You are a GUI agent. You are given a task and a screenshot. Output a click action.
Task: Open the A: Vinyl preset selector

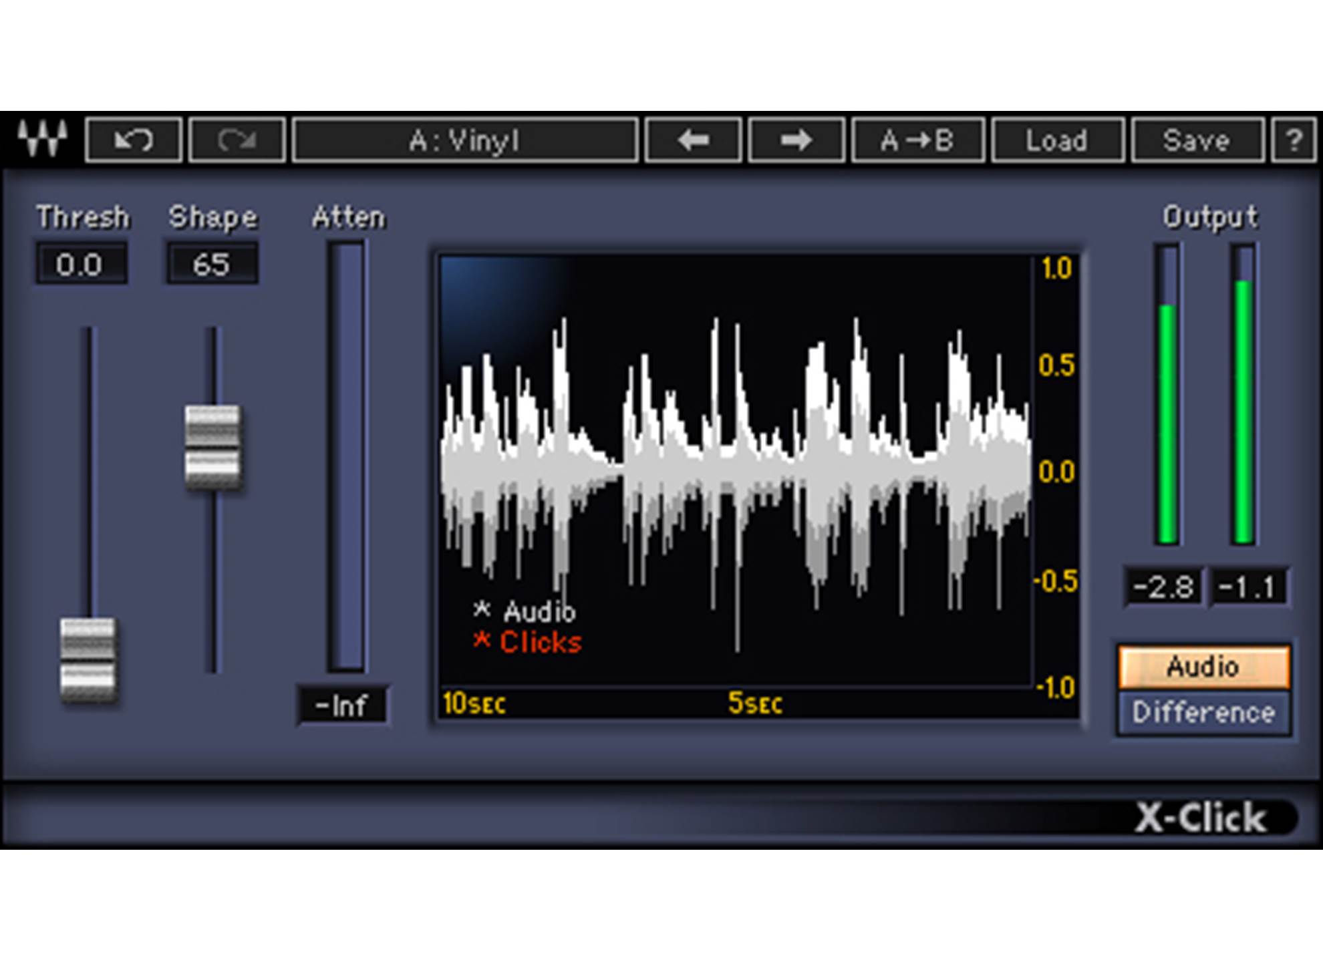point(466,139)
